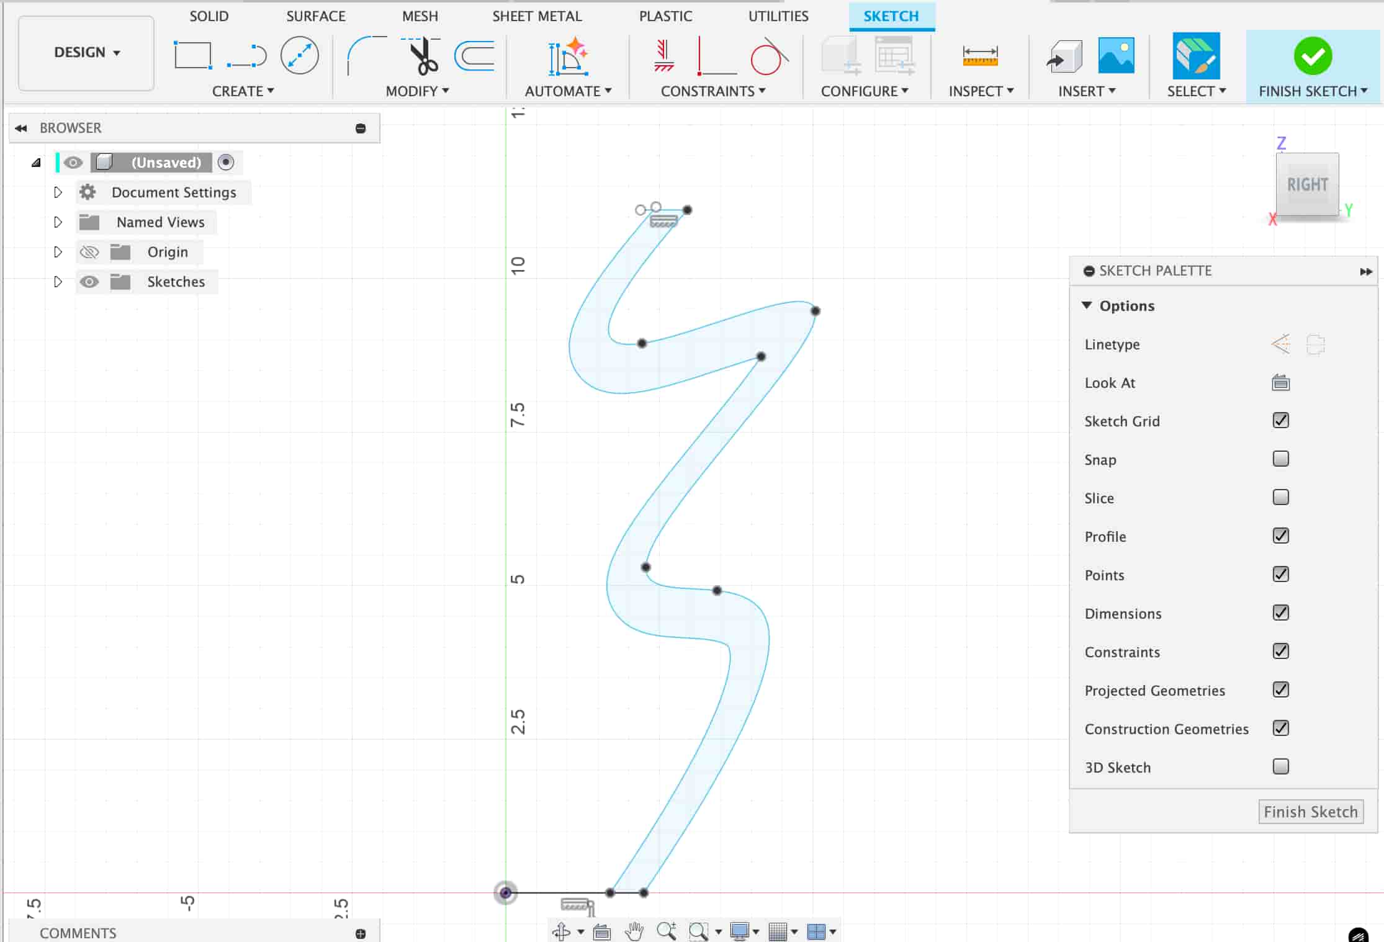
Task: Select the Line/Arc sketch tool
Action: [x=246, y=55]
